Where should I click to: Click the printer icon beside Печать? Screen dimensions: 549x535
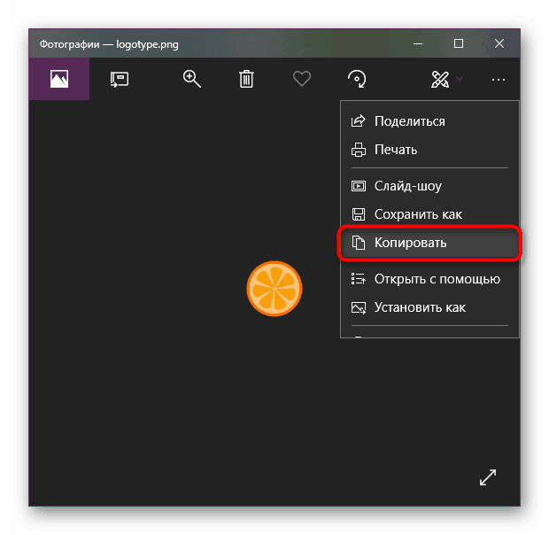click(x=359, y=150)
